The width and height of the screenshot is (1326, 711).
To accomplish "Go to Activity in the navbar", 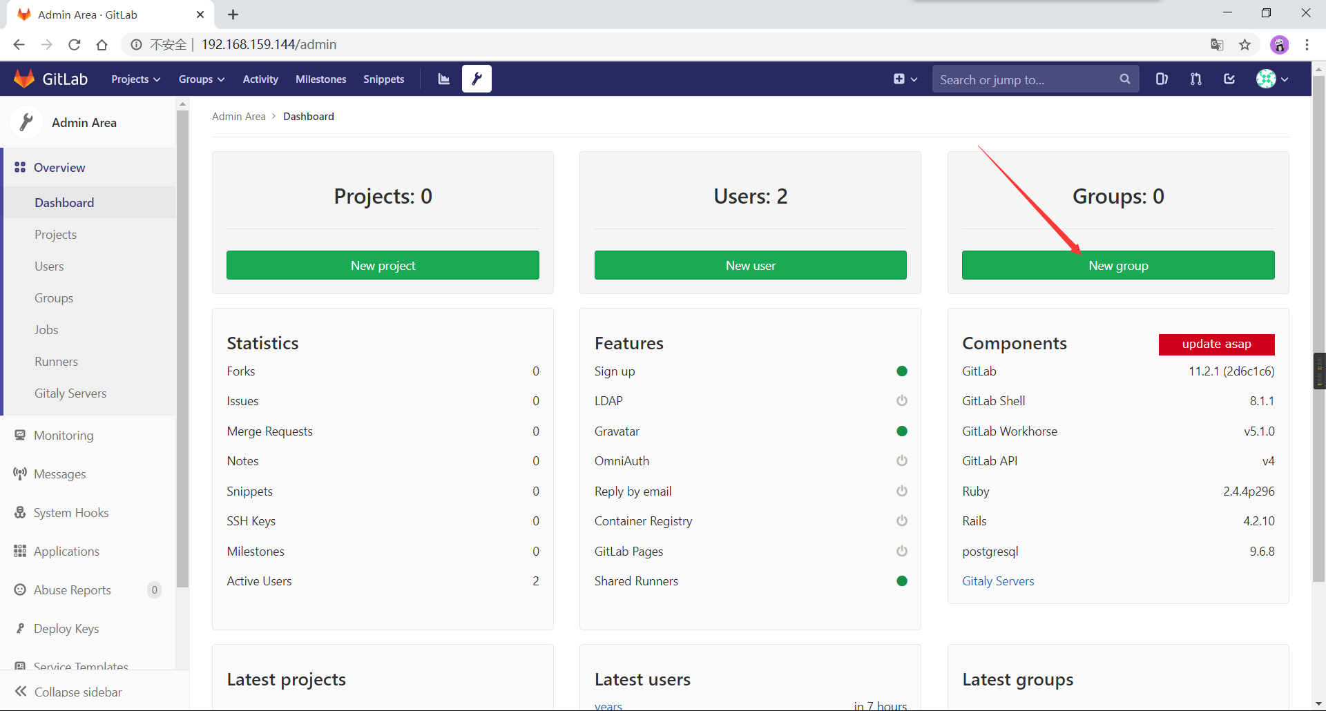I will point(260,79).
